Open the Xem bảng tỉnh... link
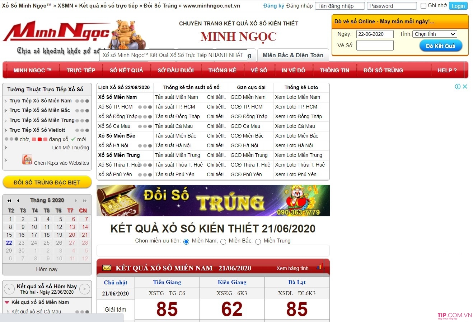The image size is (473, 322). (x=295, y=268)
